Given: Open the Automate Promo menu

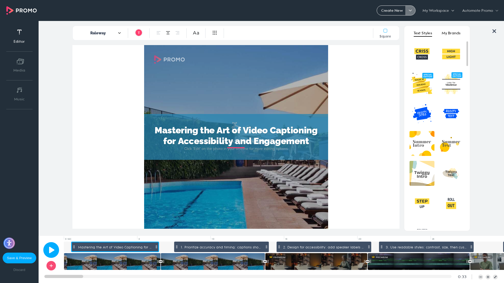Looking at the screenshot, I should (x=480, y=10).
